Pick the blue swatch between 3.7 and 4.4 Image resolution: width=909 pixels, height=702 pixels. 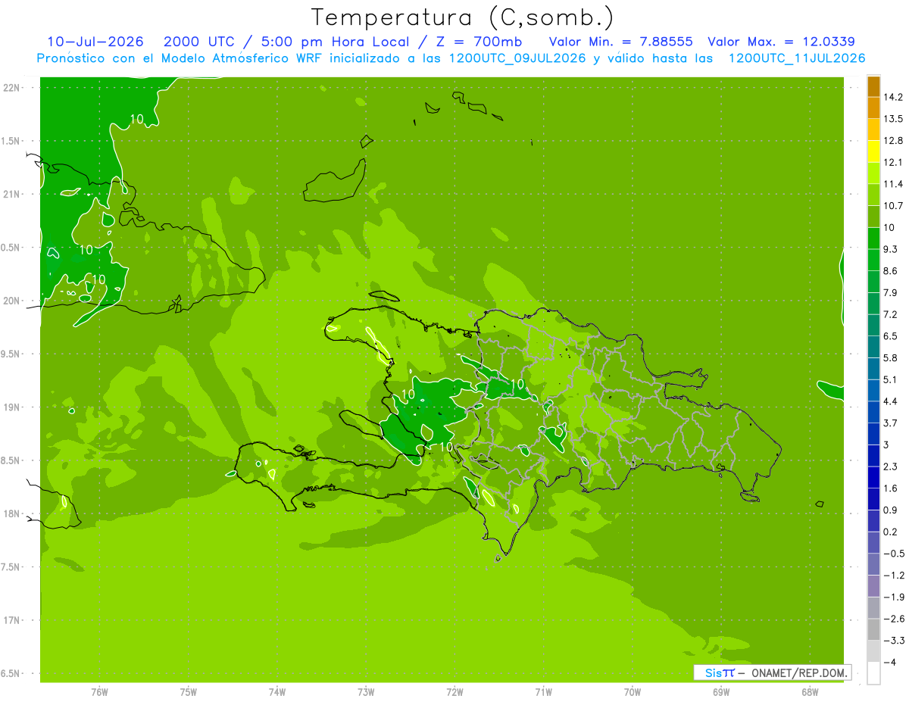tap(873, 412)
